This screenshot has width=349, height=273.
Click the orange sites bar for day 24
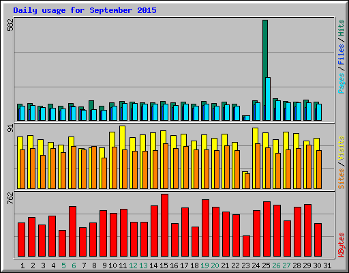tap(258, 166)
